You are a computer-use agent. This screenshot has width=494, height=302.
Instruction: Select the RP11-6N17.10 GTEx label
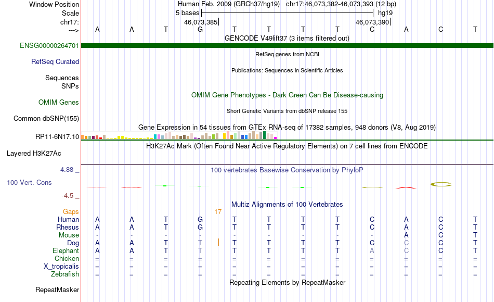[x=57, y=136]
